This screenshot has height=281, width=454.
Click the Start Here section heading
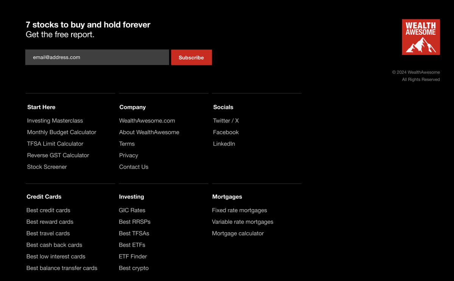[x=41, y=107]
